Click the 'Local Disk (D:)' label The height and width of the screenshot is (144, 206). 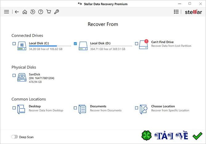pos(100,43)
